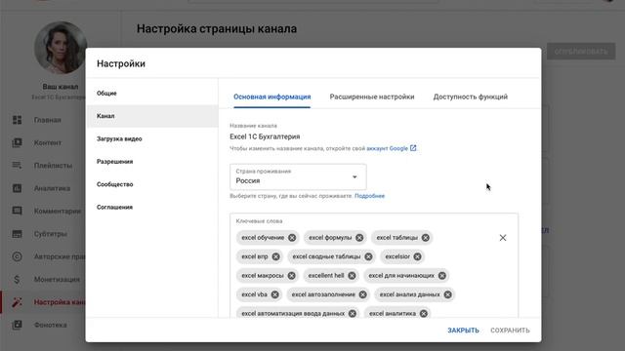Click the 'excel vba' keyword chip label
The height and width of the screenshot is (351, 625).
pyautogui.click(x=254, y=294)
